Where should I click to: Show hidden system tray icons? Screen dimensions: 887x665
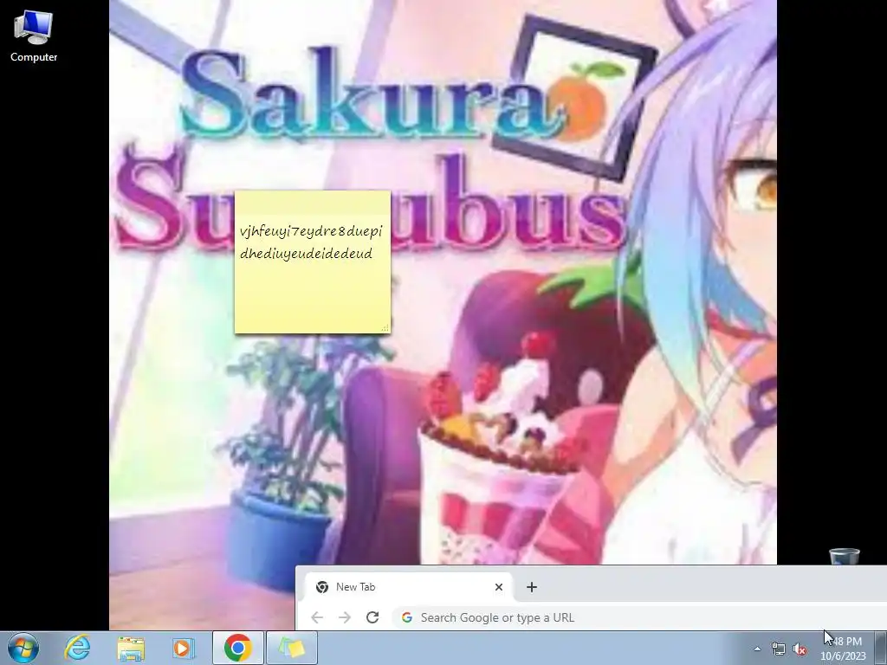tap(757, 649)
